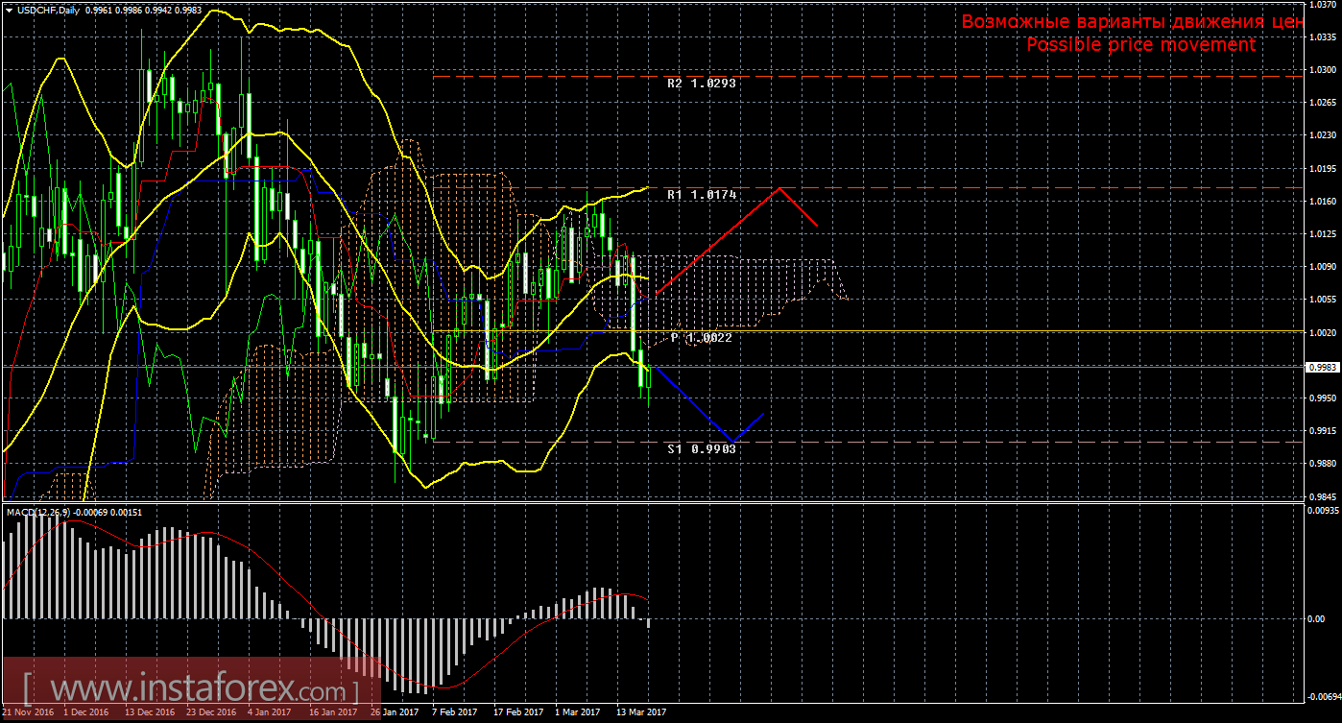Click the 13 Mar 2017 date on the time axis
This screenshot has height=723, width=1342.
pos(640,712)
